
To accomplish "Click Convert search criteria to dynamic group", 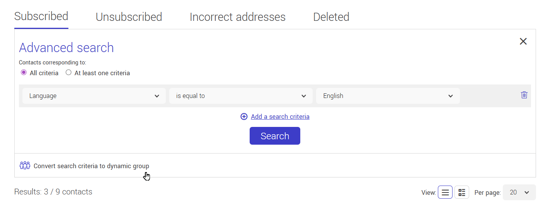I will tap(91, 166).
